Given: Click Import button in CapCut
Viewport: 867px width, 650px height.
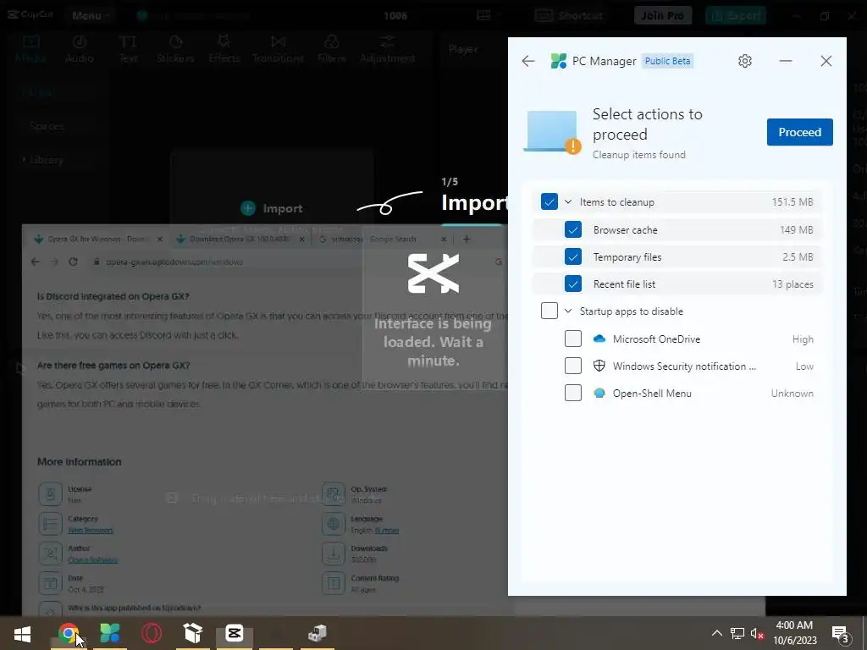Looking at the screenshot, I should pos(272,208).
